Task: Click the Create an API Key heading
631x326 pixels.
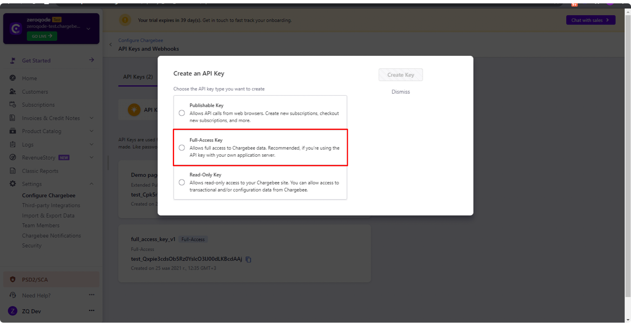Action: coord(199,74)
